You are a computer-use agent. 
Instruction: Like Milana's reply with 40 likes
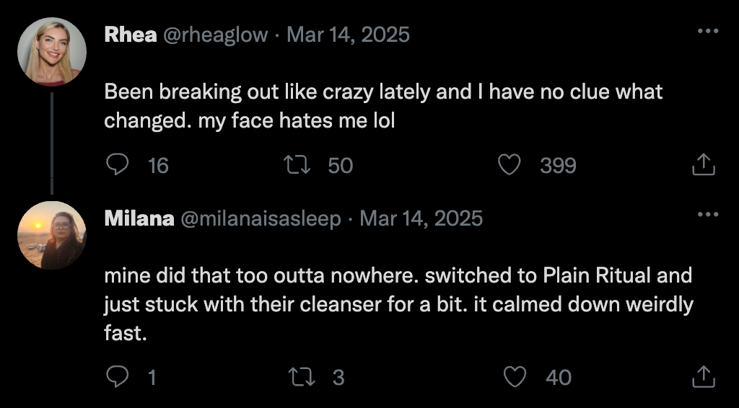pyautogui.click(x=515, y=376)
